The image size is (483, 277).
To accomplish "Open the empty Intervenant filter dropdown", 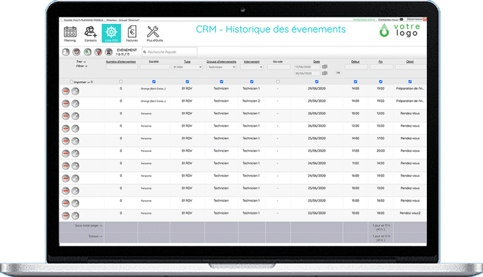I will pos(252,67).
